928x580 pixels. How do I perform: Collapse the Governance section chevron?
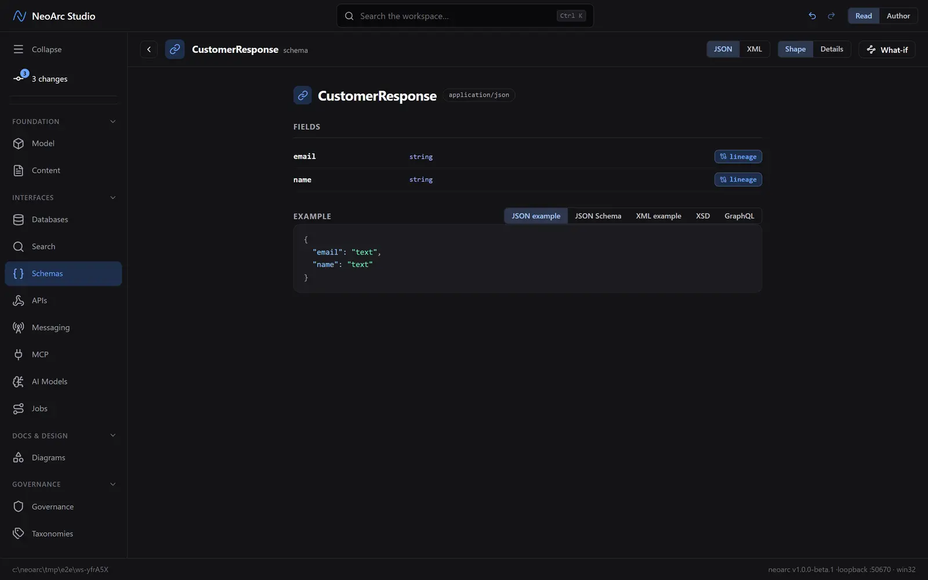click(113, 484)
